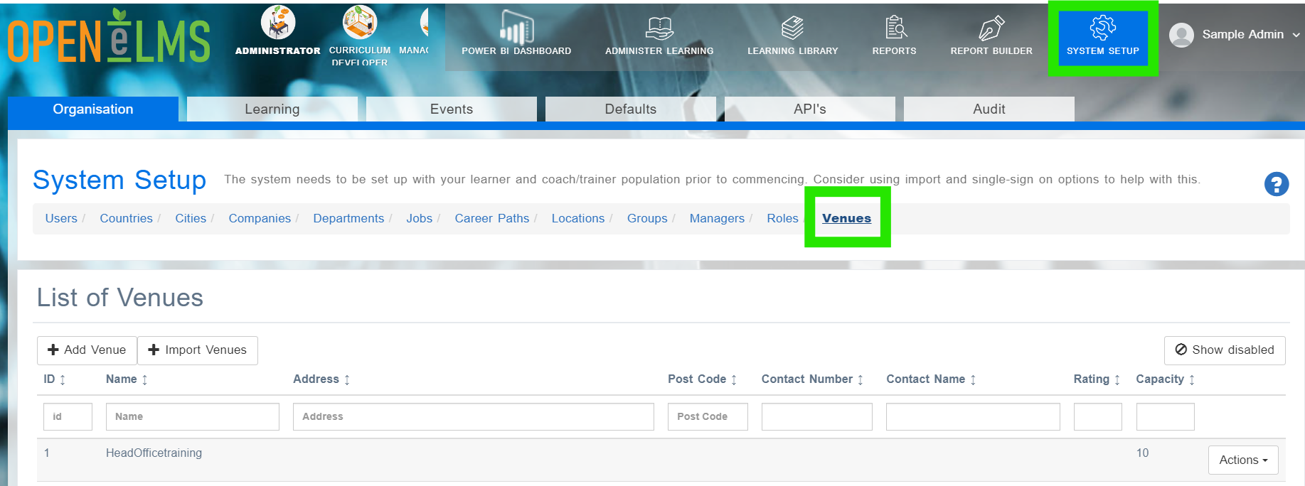Sort venues by Address column arrows
Viewport: 1305px width, 486px height.
tap(347, 379)
